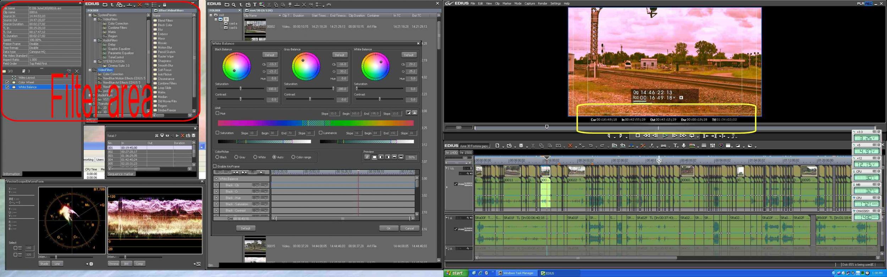This screenshot has width=887, height=277.
Task: Collapse the AudioFilters node under SystemPresets
Action: tap(95, 40)
